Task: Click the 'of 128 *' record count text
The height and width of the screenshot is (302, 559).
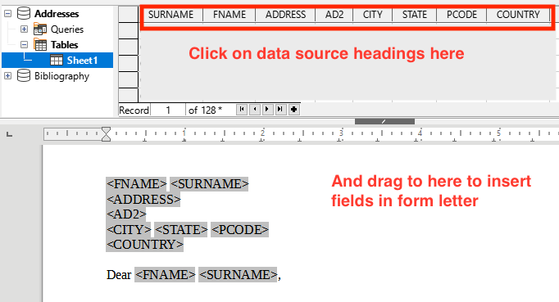Action: click(205, 110)
